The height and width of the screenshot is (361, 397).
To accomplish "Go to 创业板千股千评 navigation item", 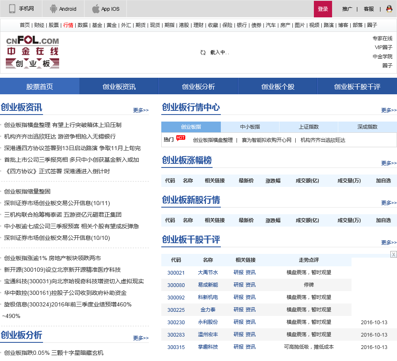I will [357, 86].
